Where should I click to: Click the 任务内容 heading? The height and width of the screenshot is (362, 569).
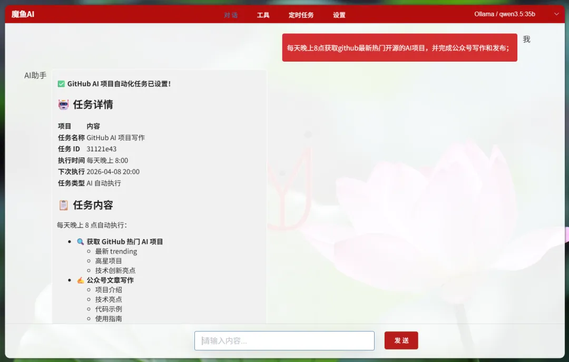[x=93, y=205]
